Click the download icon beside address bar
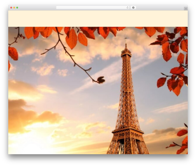Screen dimensions: 196x166 click(133, 8)
